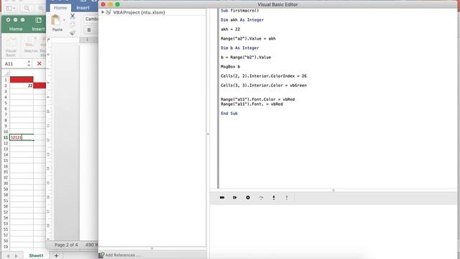Toggle breakpoint using the circle icon
This screenshot has width=460, height=259.
pyautogui.click(x=248, y=198)
